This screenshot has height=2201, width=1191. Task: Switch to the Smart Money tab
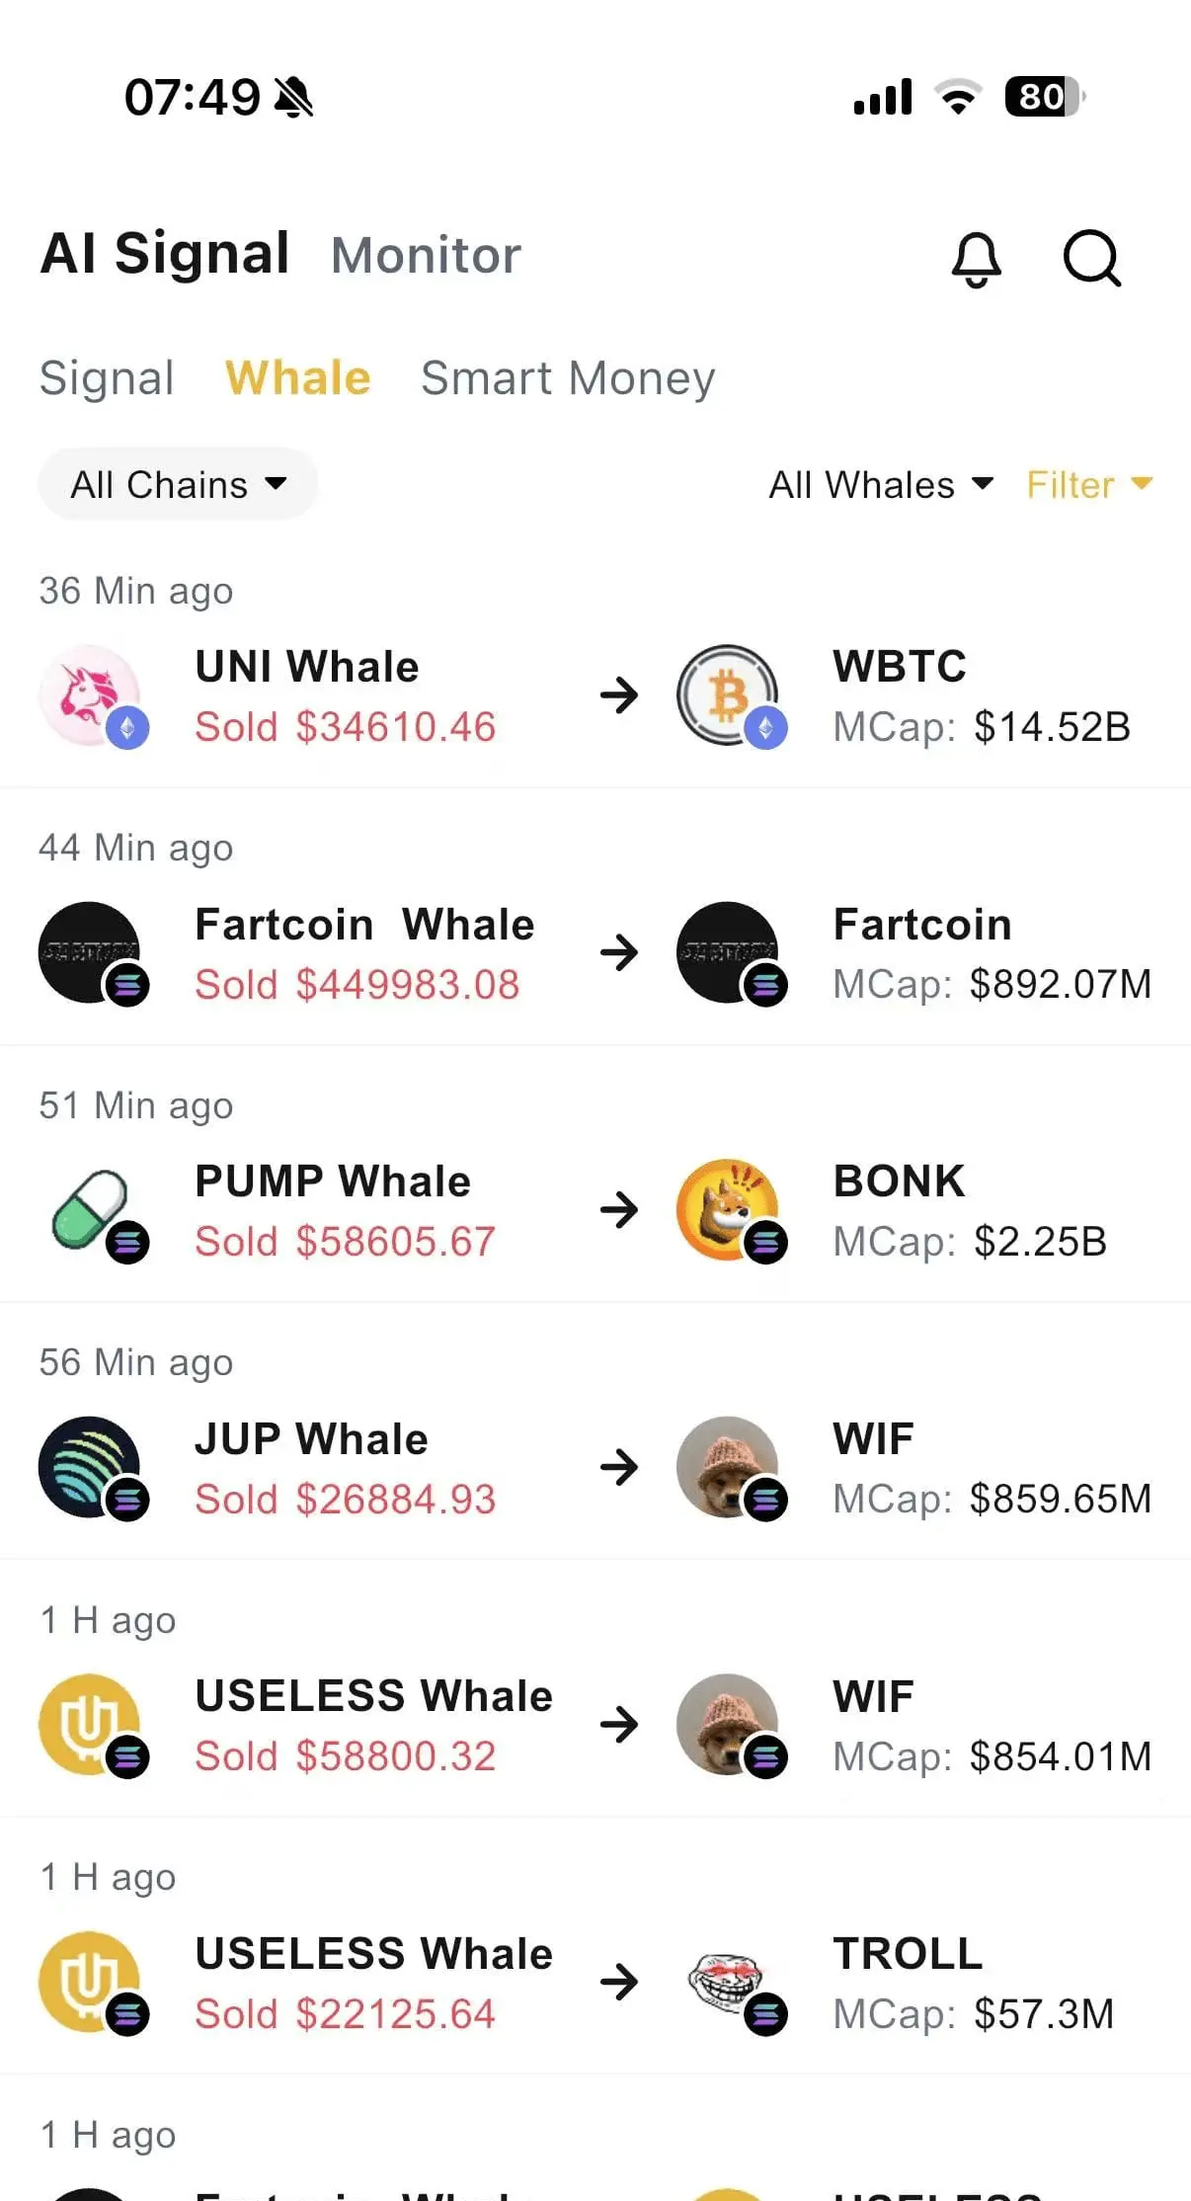tap(568, 378)
